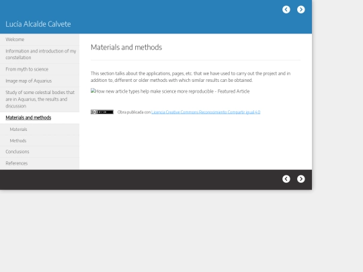
Task: Go to Conclusions page
Action: point(40,152)
